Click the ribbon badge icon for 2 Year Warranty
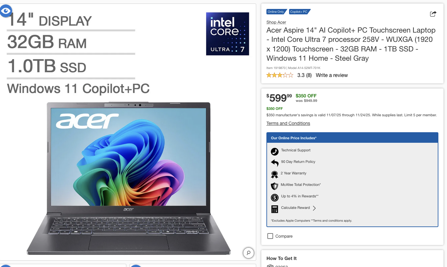This screenshot has height=267, width=447. coord(274,174)
